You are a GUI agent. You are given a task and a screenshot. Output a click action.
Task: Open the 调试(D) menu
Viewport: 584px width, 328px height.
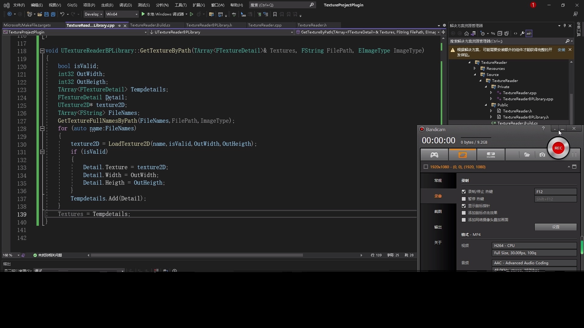point(125,5)
